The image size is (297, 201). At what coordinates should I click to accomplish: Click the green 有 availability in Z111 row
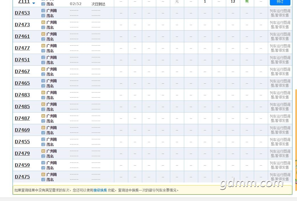[x=247, y=1]
